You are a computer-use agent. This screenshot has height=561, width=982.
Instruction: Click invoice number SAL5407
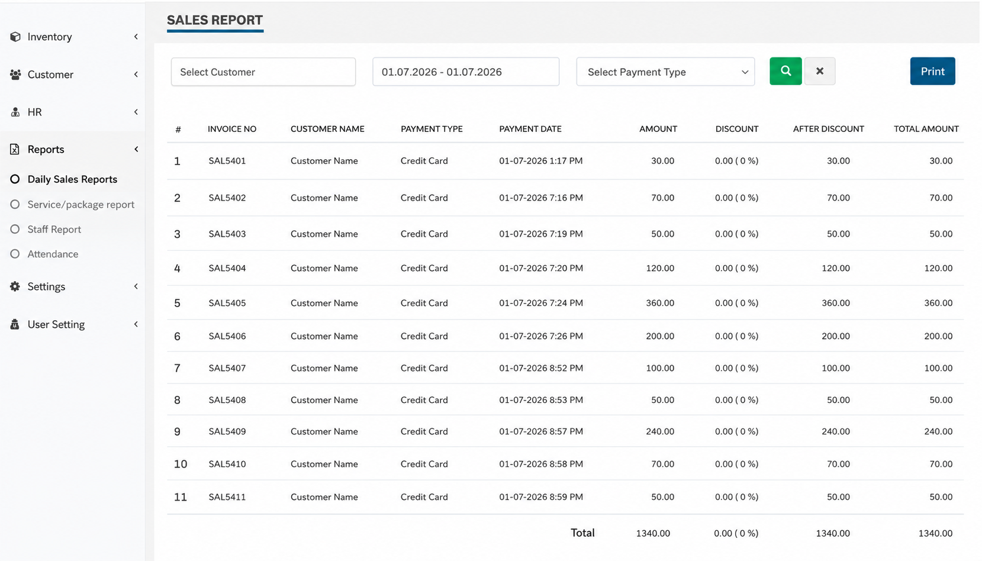tap(227, 368)
